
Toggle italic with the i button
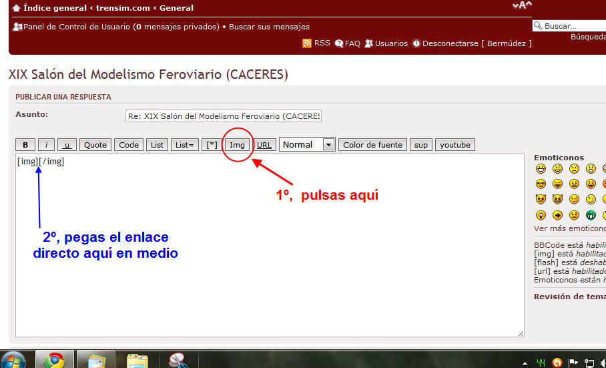tap(46, 145)
